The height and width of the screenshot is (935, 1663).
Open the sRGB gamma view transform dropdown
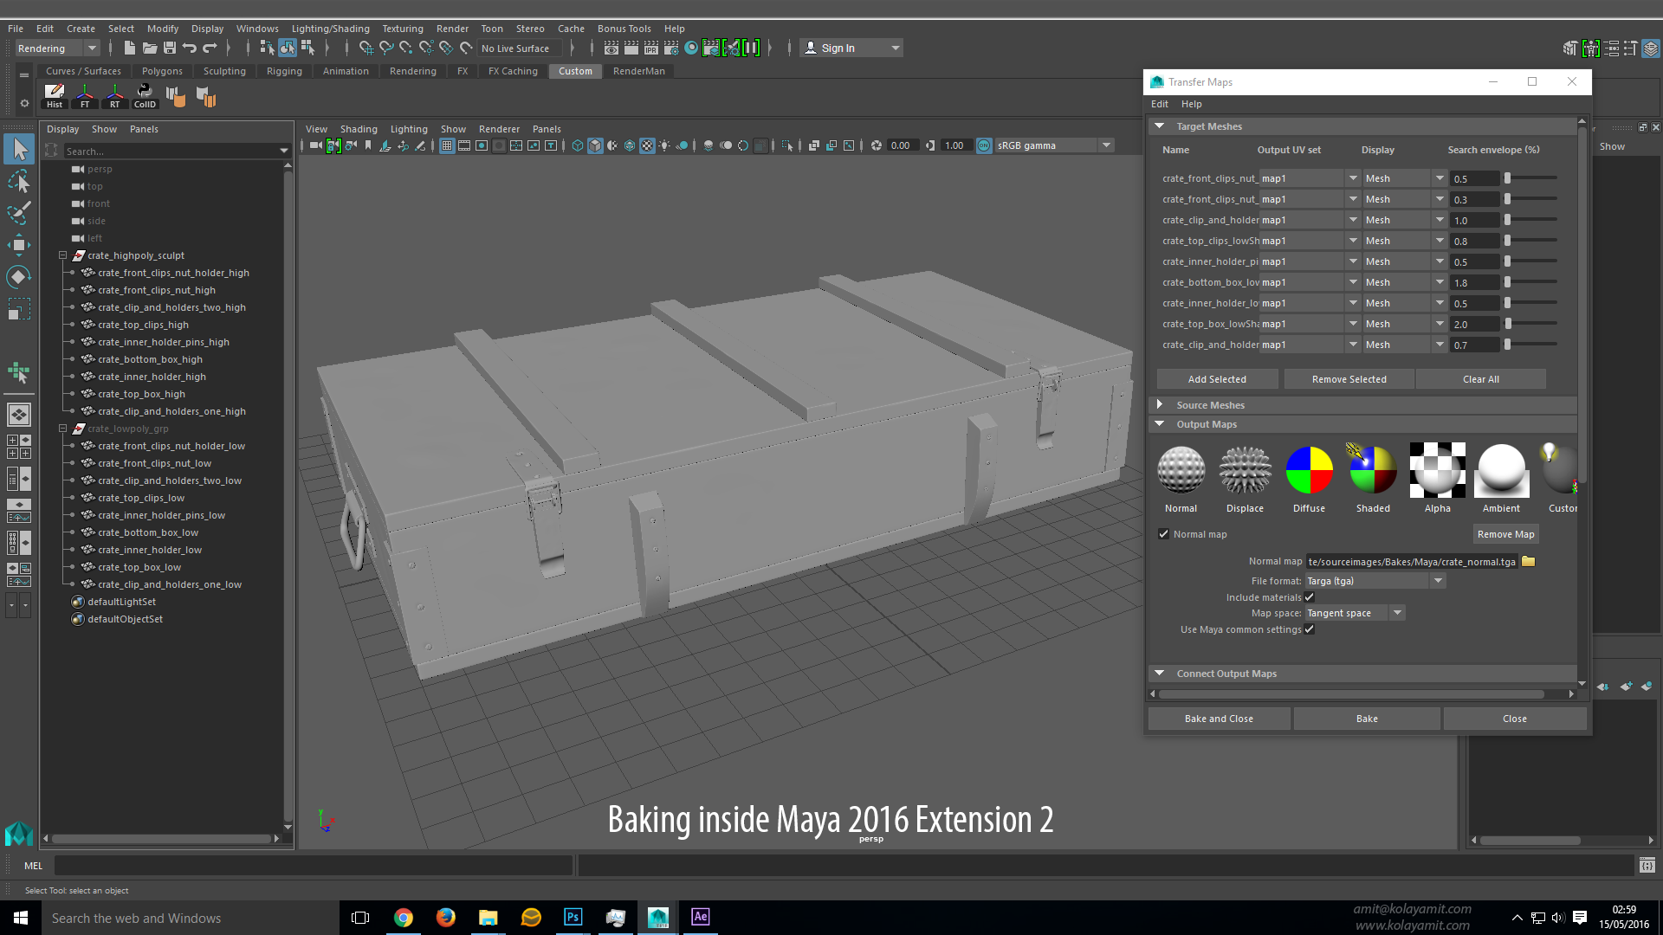coord(1053,145)
